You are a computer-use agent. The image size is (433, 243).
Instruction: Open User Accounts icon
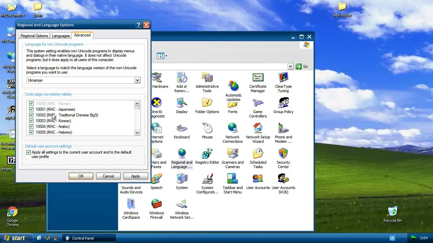258,182
